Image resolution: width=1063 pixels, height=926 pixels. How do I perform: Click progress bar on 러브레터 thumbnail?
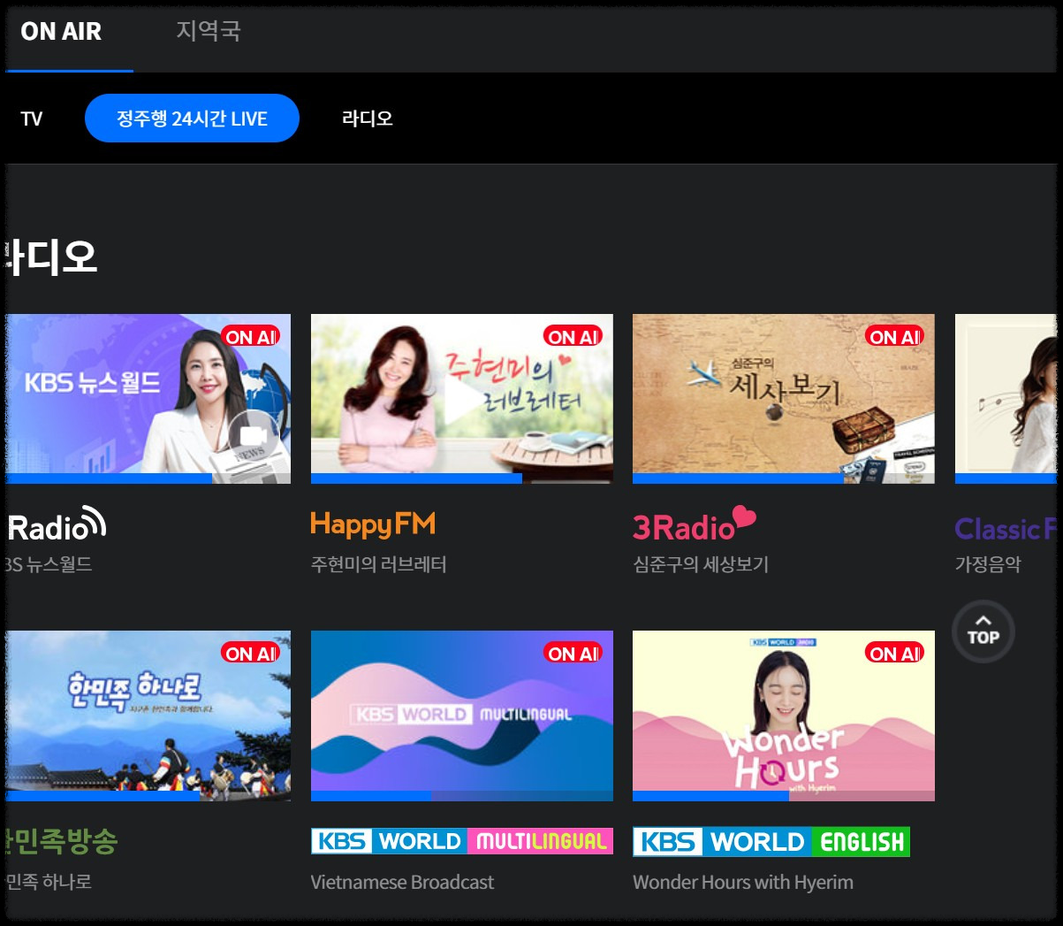point(461,478)
